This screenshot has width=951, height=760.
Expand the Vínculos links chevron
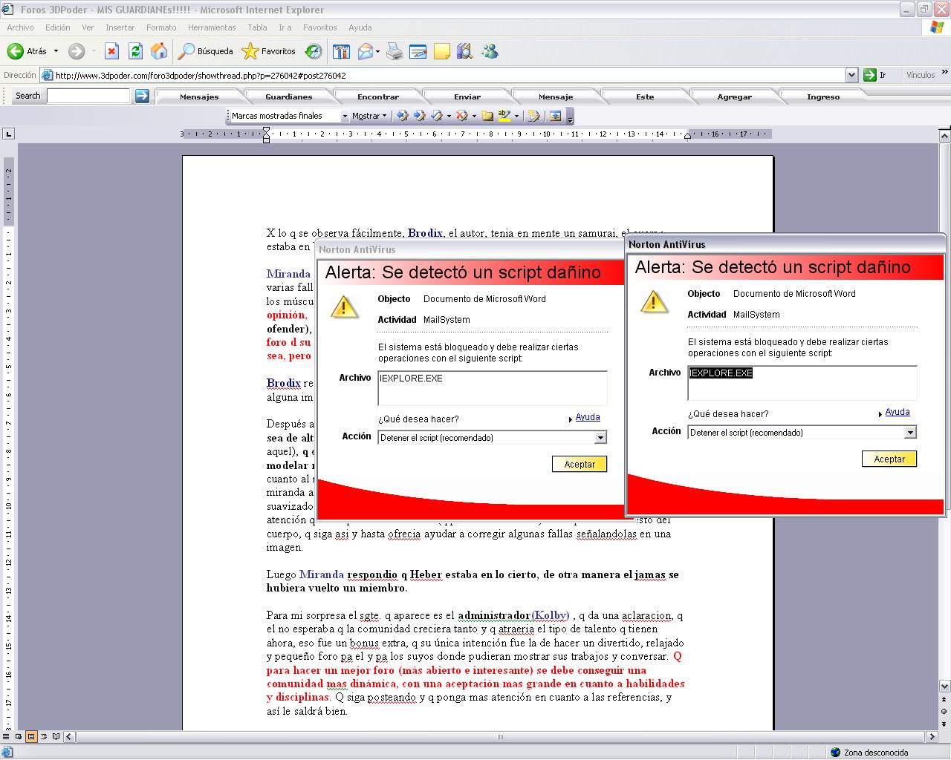pos(944,73)
